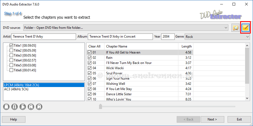Click the Artist input field
The image size is (253, 126).
pos(43,37)
